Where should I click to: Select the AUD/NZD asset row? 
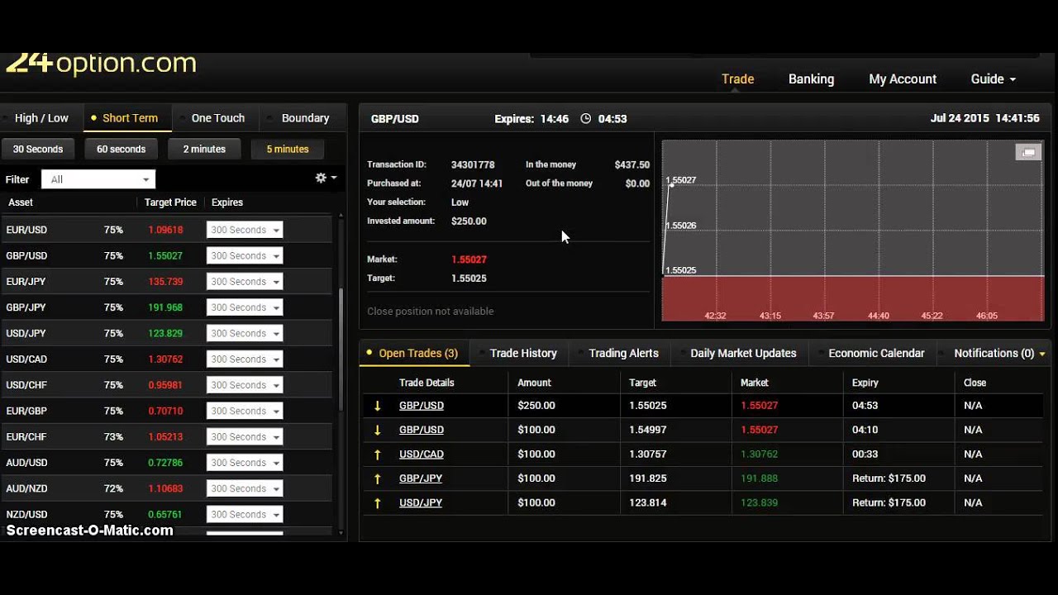pos(165,488)
